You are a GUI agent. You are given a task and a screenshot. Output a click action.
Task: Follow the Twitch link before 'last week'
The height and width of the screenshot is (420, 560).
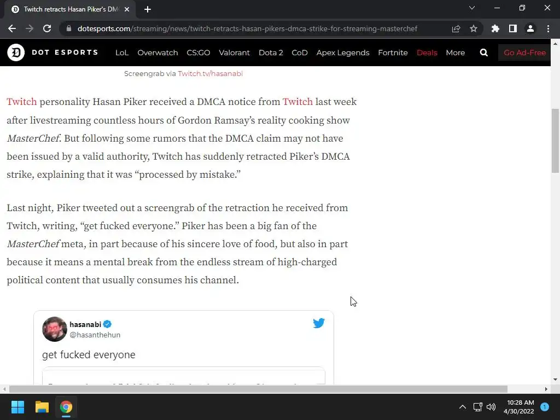click(x=297, y=102)
